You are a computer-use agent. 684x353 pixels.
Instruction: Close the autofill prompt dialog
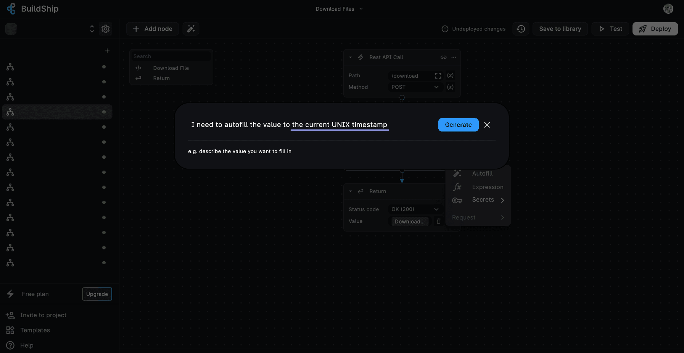pyautogui.click(x=487, y=125)
